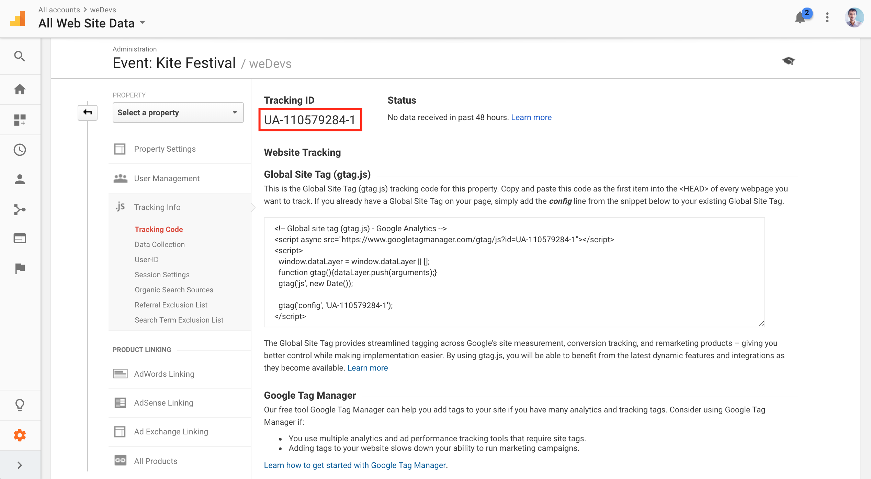Open AdSense Linking menu item

[x=163, y=403]
